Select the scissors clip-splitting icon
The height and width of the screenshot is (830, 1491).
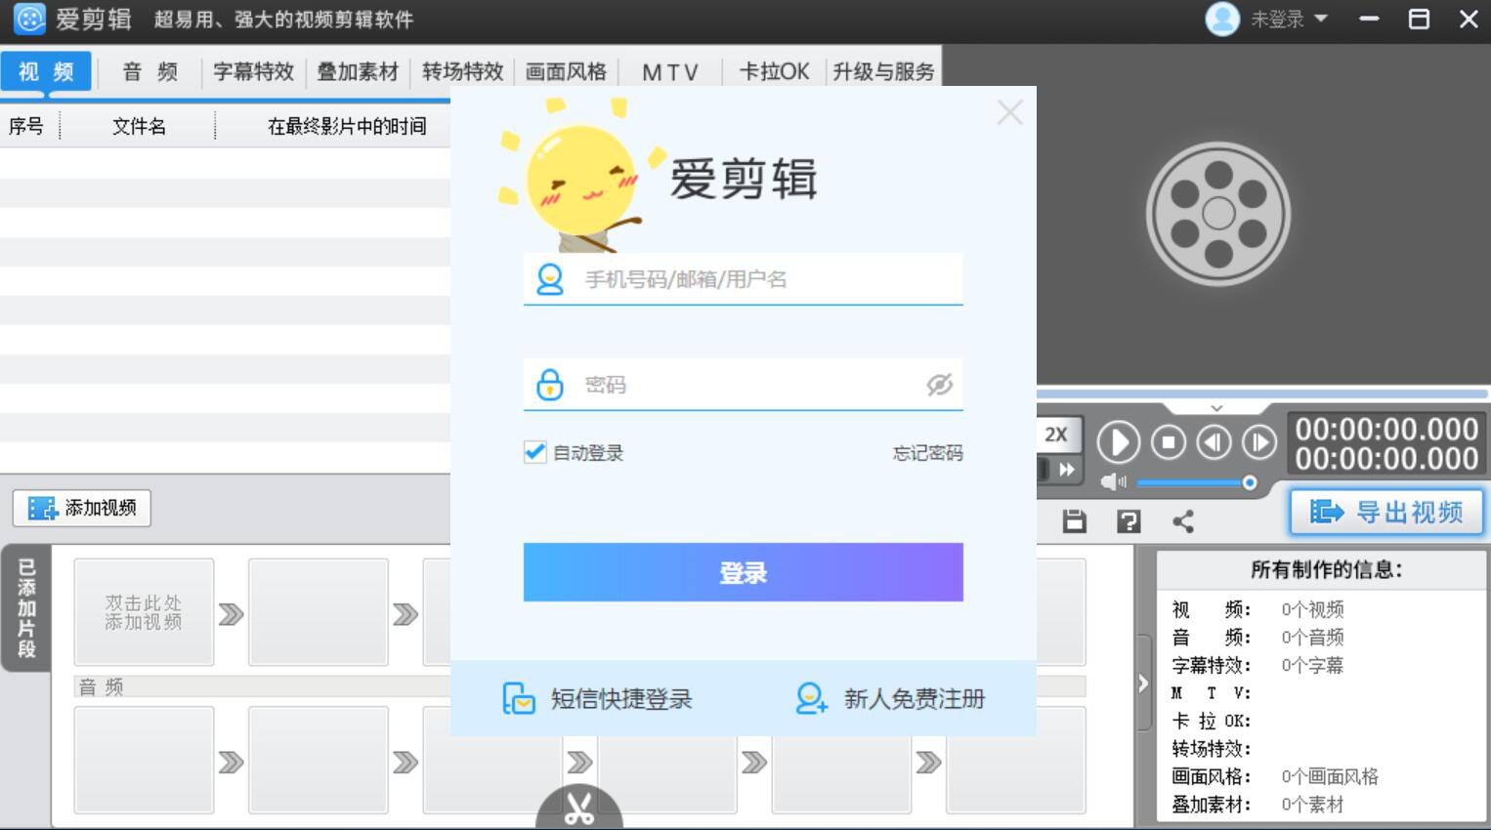pyautogui.click(x=578, y=809)
